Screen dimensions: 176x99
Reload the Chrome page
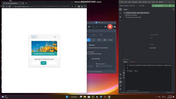pos(10,7)
